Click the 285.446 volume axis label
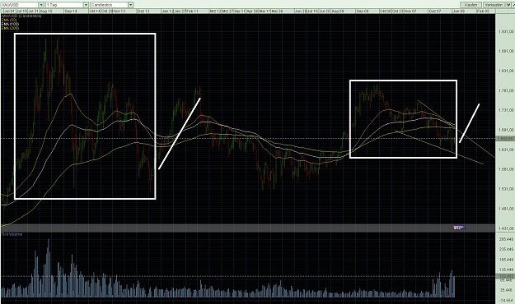This screenshot has width=515, height=304. pyautogui.click(x=506, y=239)
